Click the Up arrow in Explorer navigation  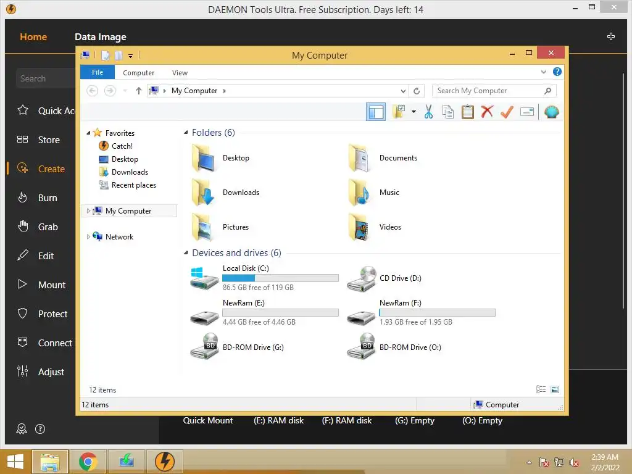coord(139,91)
